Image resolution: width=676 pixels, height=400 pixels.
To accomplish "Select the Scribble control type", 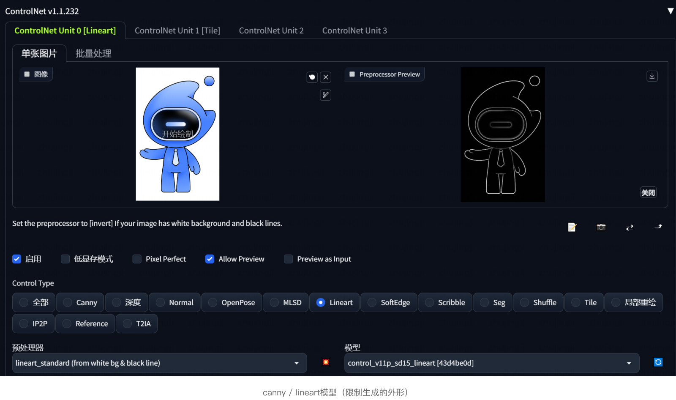I will tap(445, 302).
